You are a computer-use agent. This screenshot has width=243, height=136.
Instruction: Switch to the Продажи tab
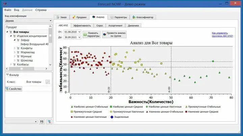click(x=80, y=17)
